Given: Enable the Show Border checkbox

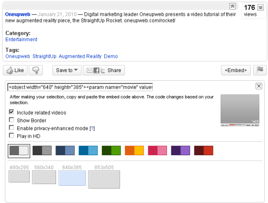Looking at the screenshot, I should (x=11, y=120).
